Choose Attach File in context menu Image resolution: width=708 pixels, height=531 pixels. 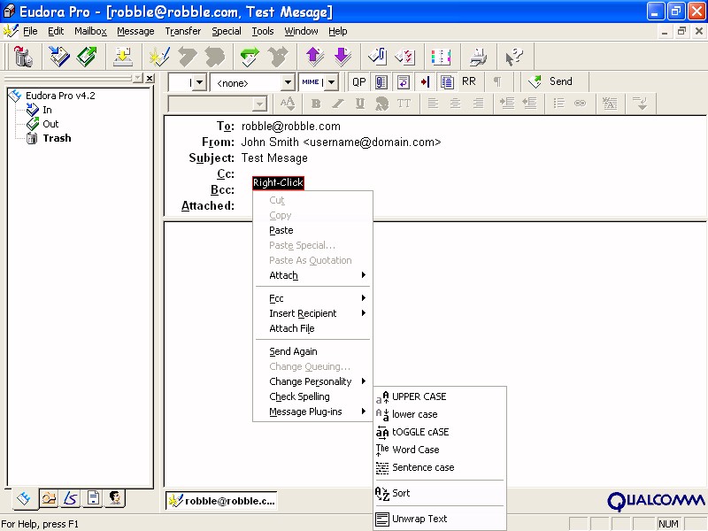[313, 328]
